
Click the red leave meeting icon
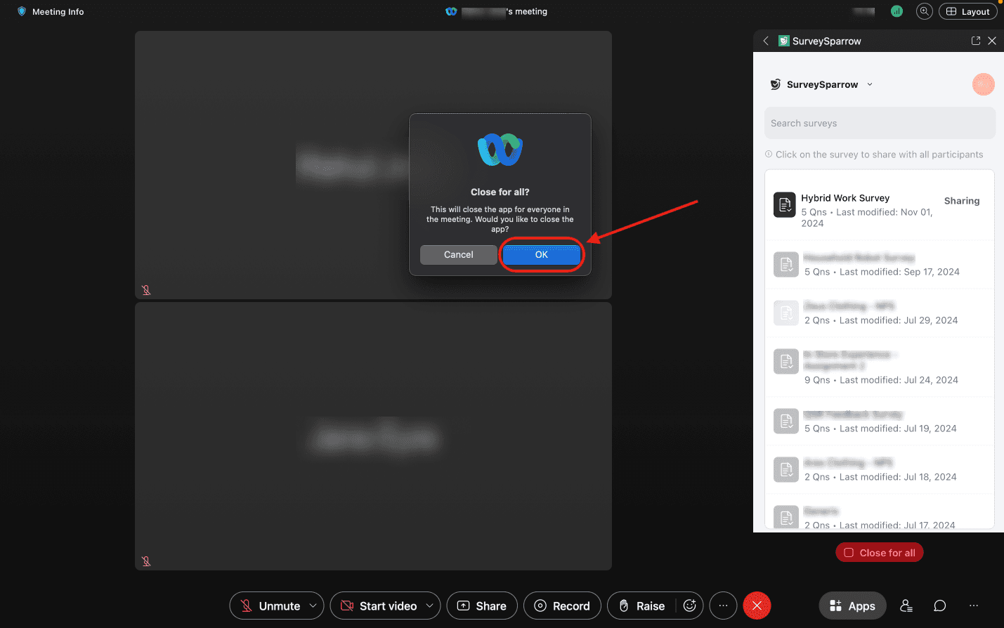[x=757, y=606]
